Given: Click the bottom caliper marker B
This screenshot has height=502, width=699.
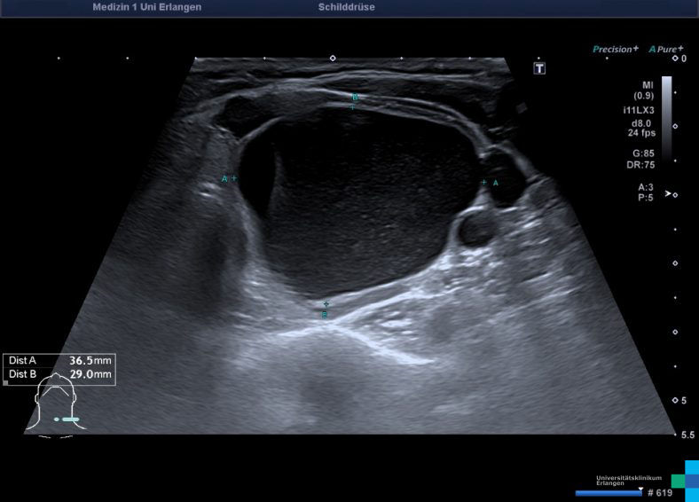Looking at the screenshot, I should (326, 304).
